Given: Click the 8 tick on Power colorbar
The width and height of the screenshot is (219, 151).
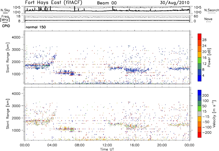Looking at the screenshot, I should pos(203,70).
